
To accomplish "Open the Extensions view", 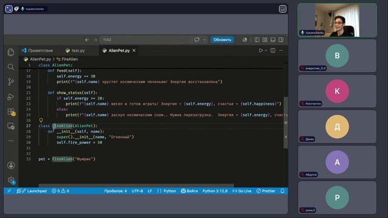I will 11,111.
